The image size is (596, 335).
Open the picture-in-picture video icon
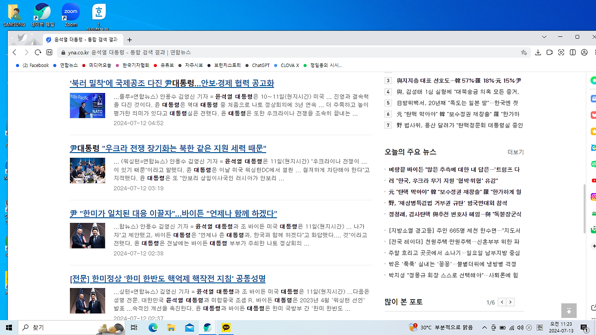pos(550,53)
